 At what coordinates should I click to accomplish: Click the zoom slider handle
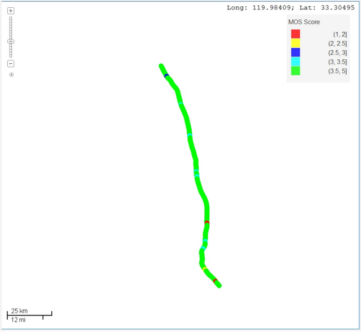point(11,41)
